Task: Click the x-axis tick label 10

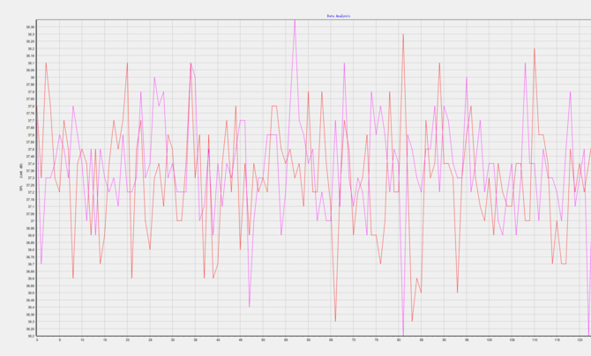Action: coord(82,341)
